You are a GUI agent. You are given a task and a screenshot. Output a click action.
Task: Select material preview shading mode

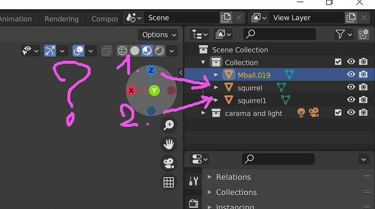click(147, 51)
